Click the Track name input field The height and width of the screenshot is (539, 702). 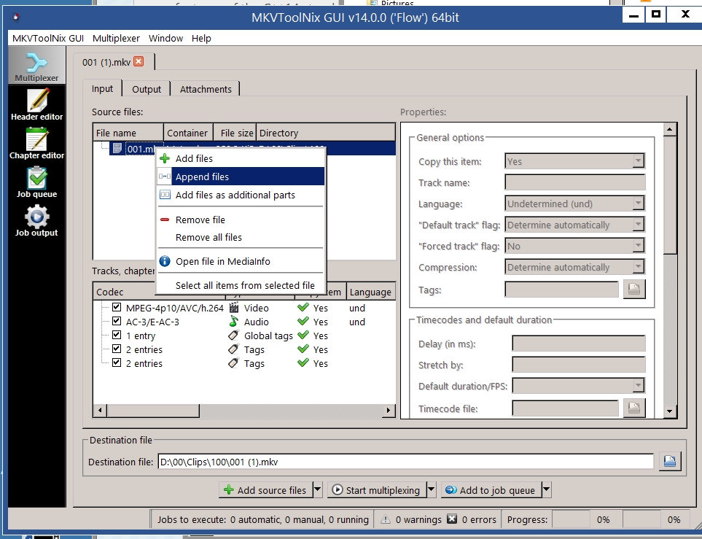click(x=575, y=182)
